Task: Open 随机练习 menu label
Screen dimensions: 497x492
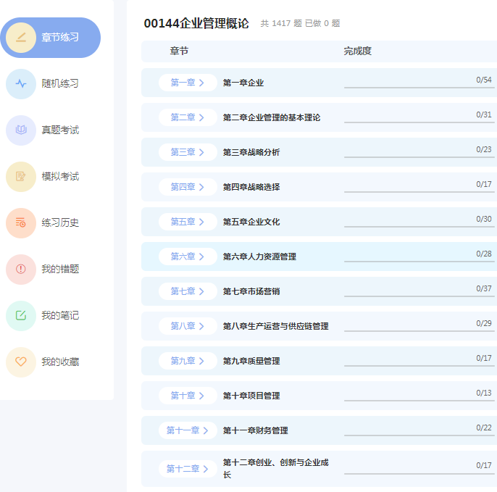Action: point(60,84)
